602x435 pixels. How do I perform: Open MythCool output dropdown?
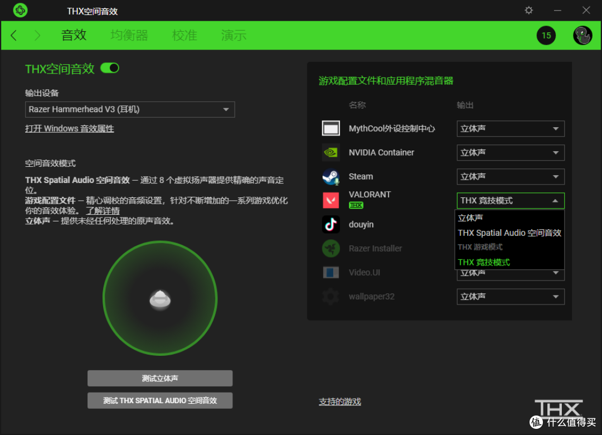click(x=510, y=129)
